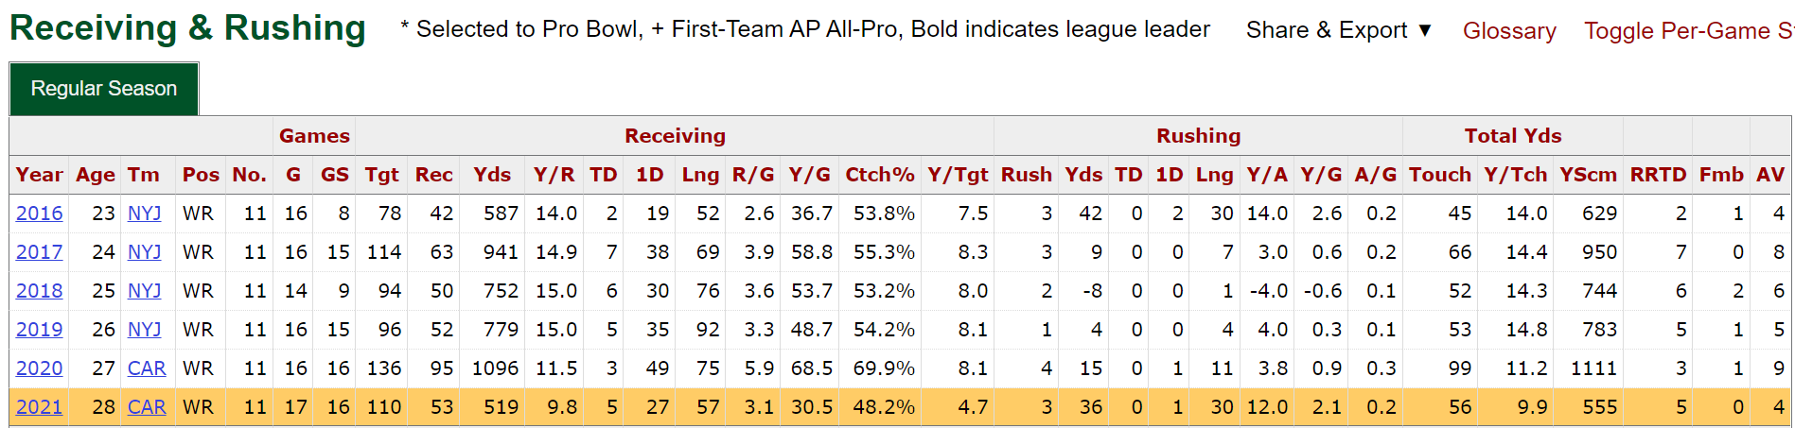
Task: Go to the 2020 season link
Action: [40, 368]
